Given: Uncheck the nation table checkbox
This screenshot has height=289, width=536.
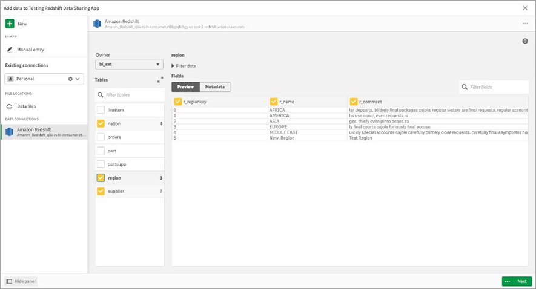Looking at the screenshot, I should [x=101, y=123].
